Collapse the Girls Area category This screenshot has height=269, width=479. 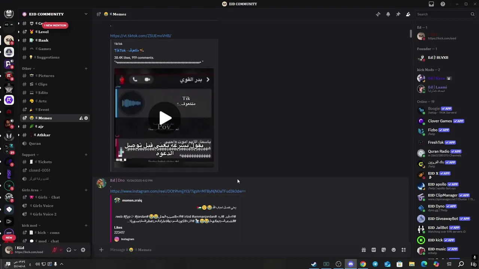coord(32,190)
